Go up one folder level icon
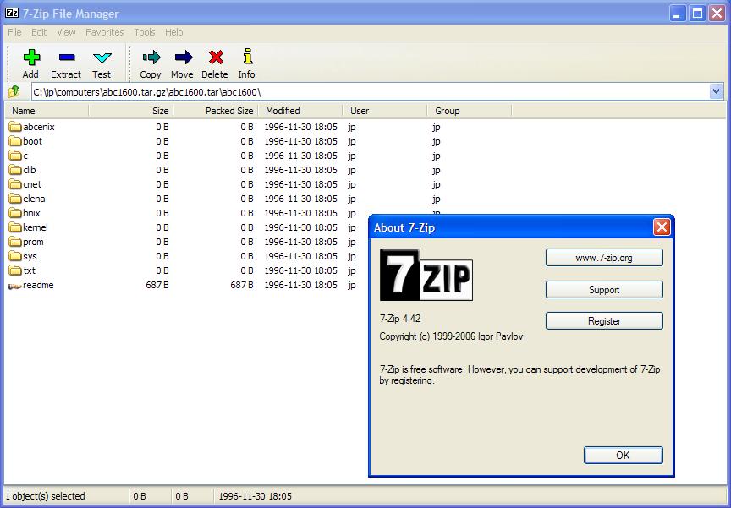The height and width of the screenshot is (508, 731). pos(14,91)
